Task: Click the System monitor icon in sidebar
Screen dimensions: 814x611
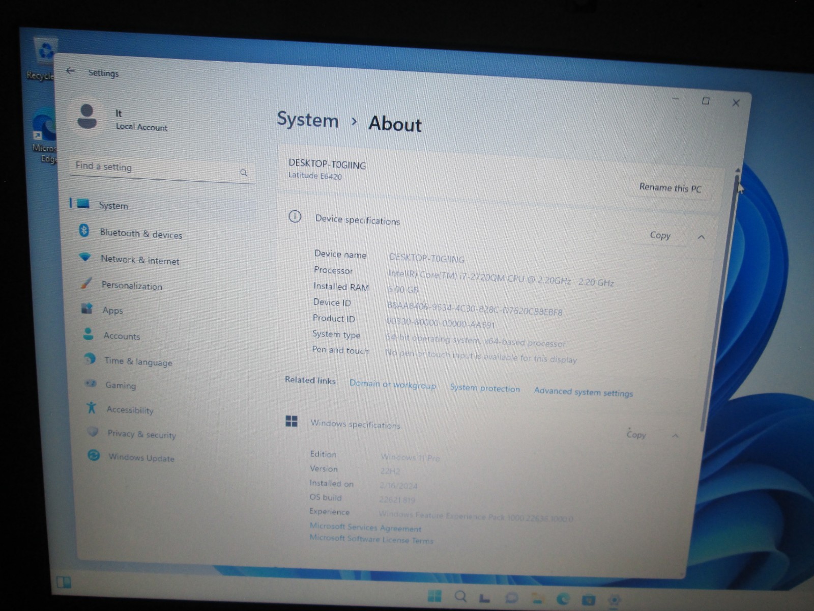Action: pyautogui.click(x=82, y=204)
